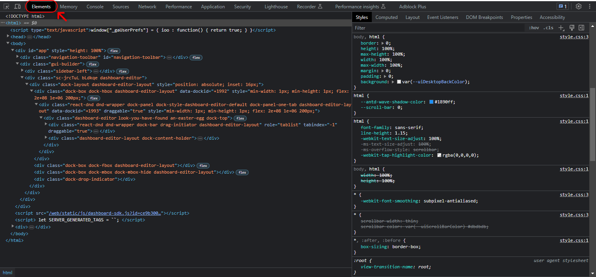Expand the head element node
Viewport: 596px width, 277px height.
[x=8, y=37]
